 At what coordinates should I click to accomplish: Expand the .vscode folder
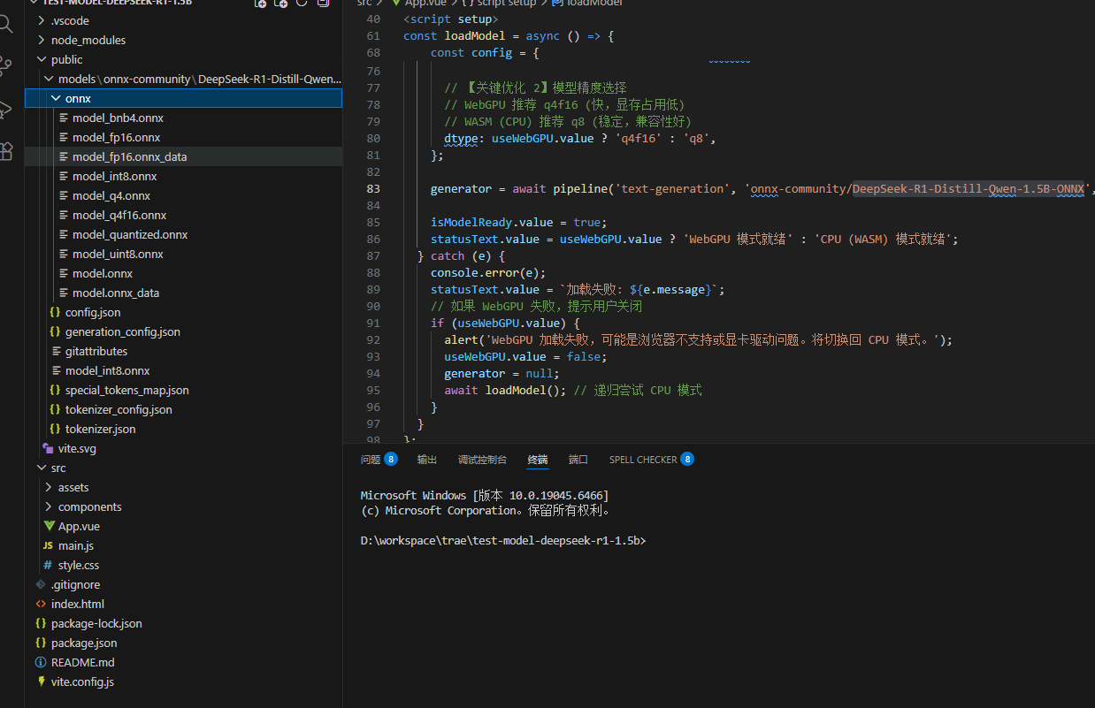click(71, 20)
